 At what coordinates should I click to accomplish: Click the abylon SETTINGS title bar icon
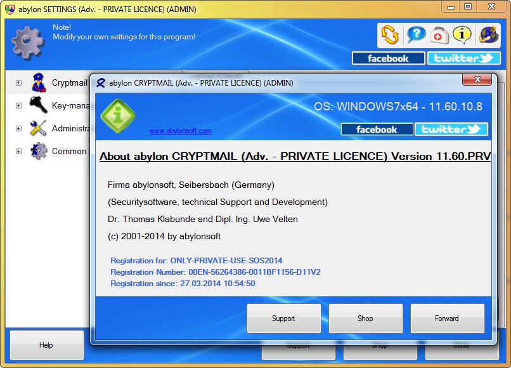[10, 9]
